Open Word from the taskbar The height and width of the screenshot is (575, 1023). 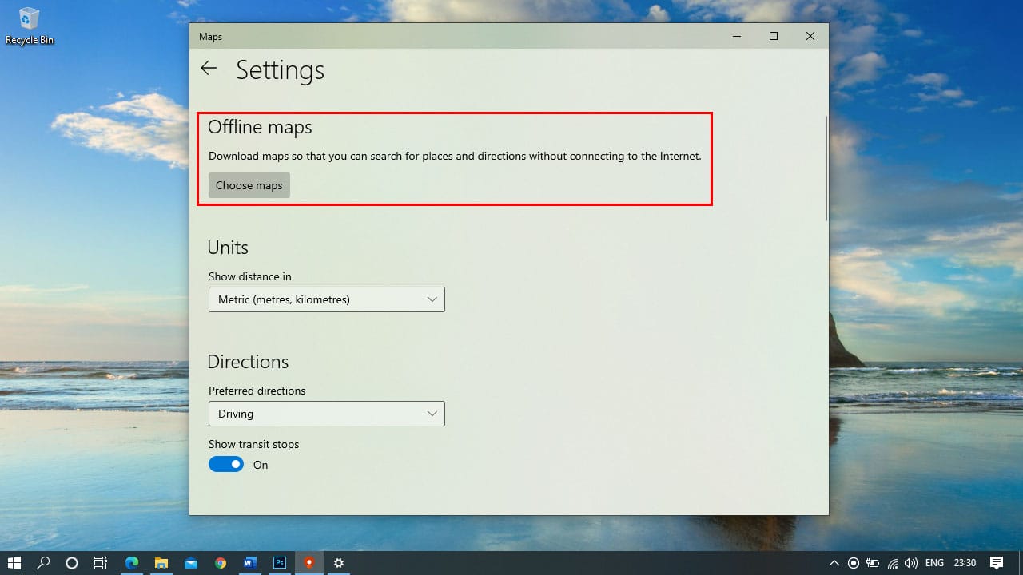(249, 563)
